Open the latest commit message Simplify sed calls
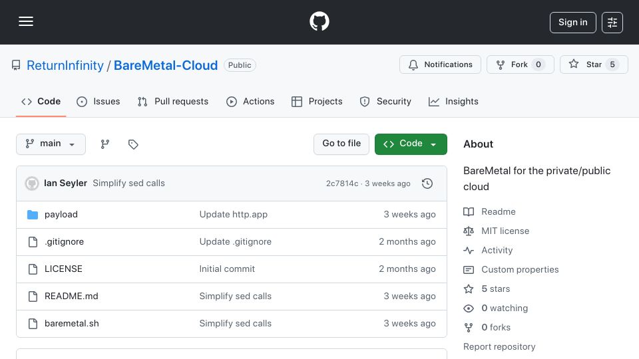 coord(128,183)
